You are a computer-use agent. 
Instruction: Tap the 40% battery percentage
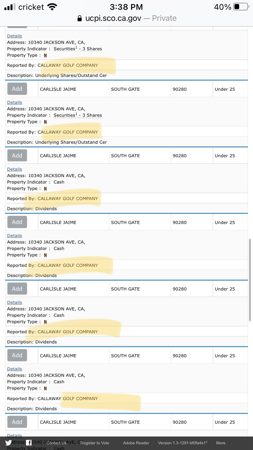point(223,7)
